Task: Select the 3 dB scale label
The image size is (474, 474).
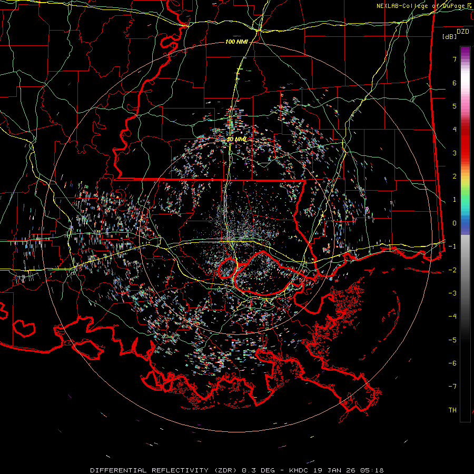Action: (455, 153)
